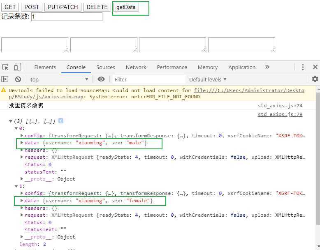320x250 pixels.
Task: Show the console sidebar panel icon
Action: coord(5,79)
